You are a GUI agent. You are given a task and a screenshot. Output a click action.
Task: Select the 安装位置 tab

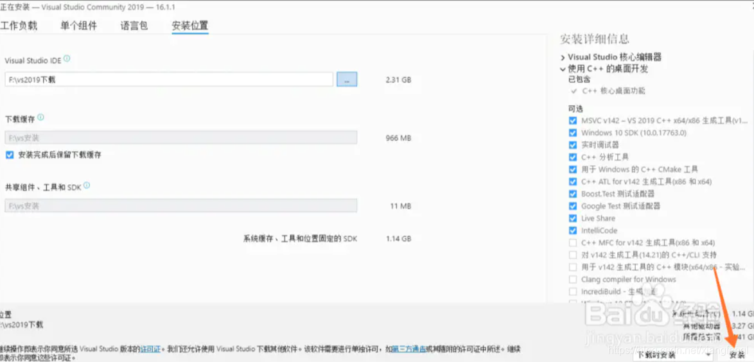(x=190, y=26)
